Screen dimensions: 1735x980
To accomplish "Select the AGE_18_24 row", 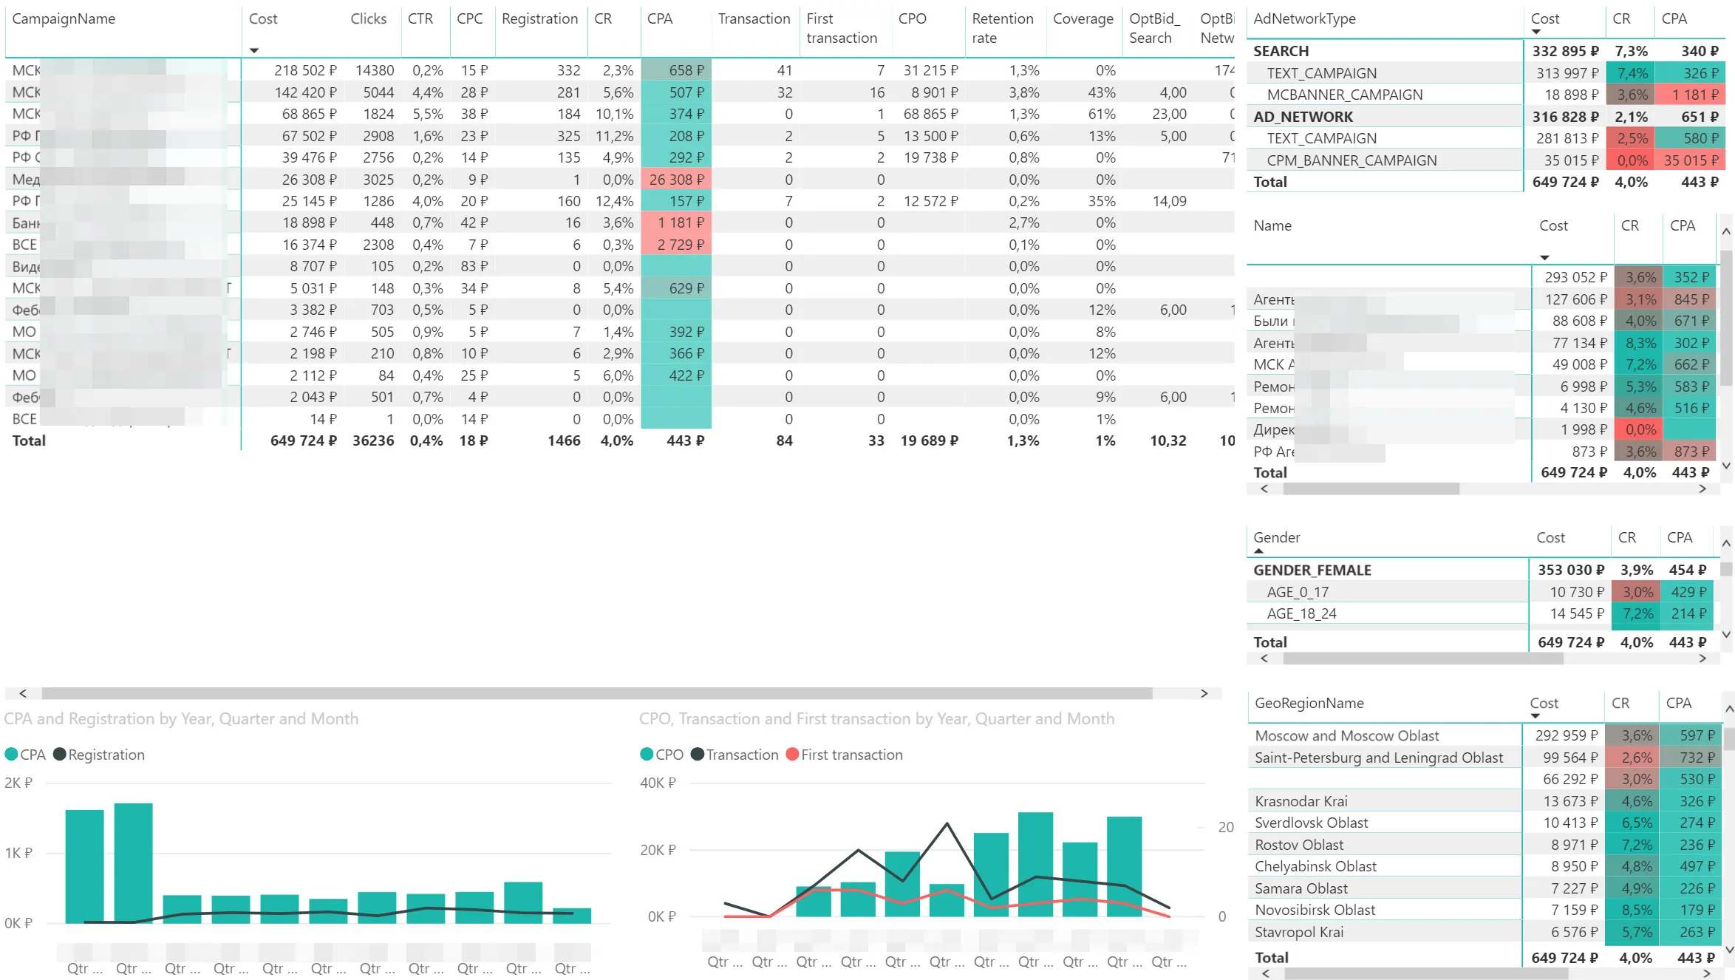I will pyautogui.click(x=1480, y=613).
